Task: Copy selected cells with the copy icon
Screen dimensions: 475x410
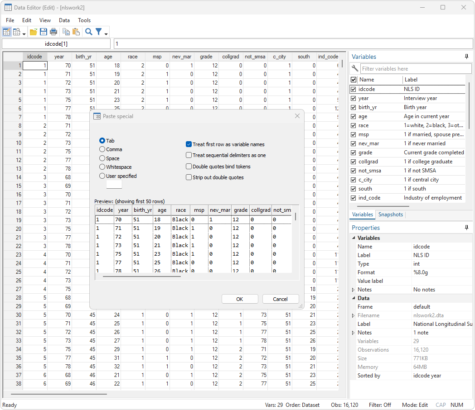Action: pyautogui.click(x=66, y=32)
